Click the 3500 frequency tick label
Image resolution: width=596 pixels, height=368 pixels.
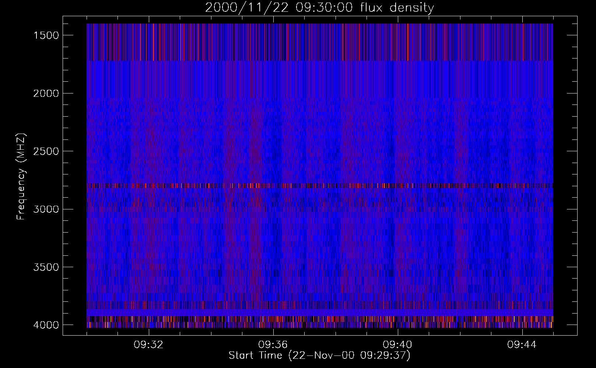click(x=46, y=267)
